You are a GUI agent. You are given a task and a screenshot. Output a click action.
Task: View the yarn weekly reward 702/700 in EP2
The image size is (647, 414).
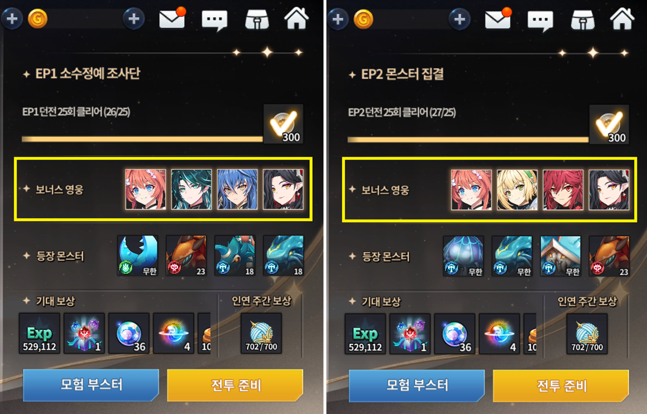point(587,334)
